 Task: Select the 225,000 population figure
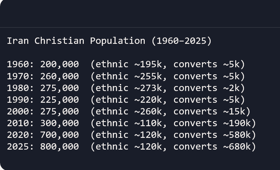point(60,100)
